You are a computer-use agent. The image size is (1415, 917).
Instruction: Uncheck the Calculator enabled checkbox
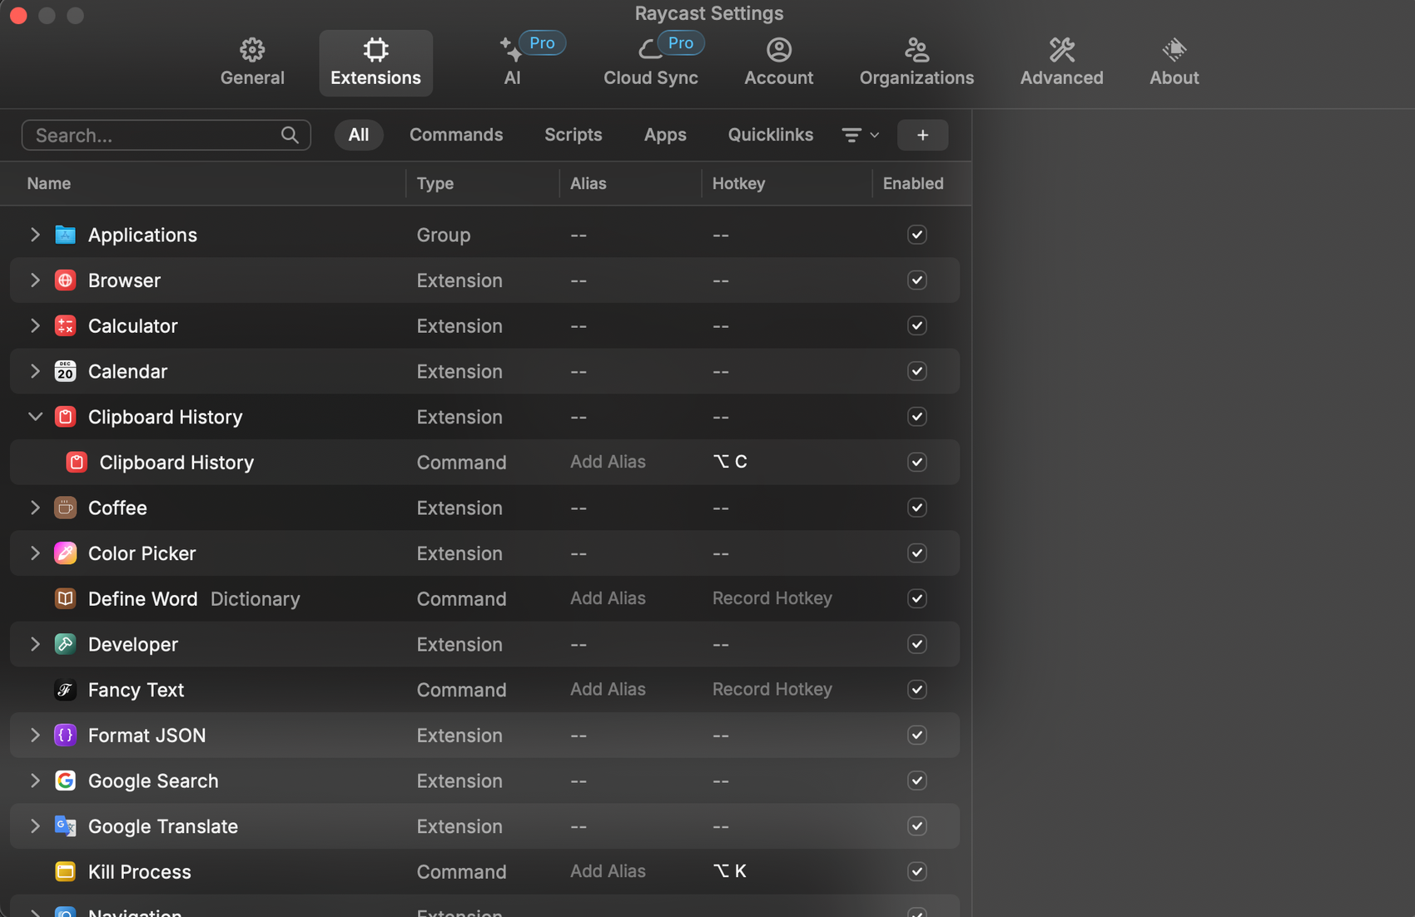917,325
